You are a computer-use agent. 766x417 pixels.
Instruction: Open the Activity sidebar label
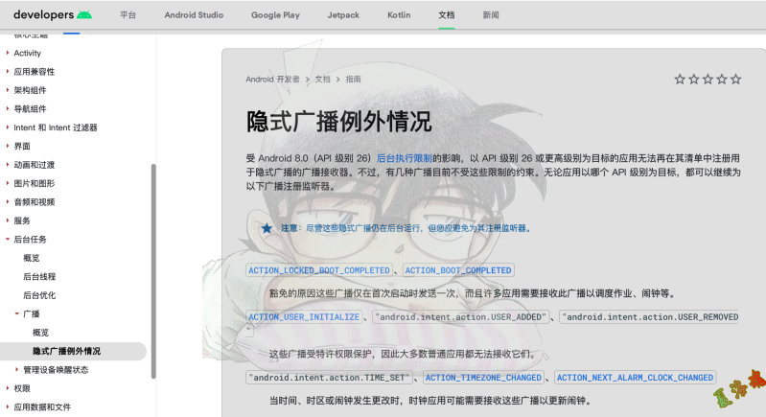click(x=28, y=53)
